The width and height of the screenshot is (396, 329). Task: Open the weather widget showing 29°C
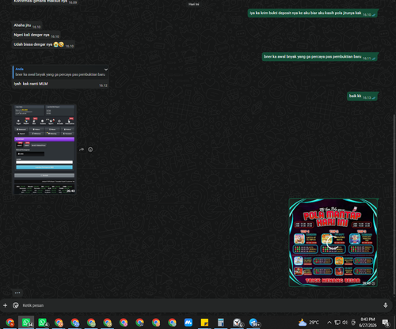click(x=309, y=323)
